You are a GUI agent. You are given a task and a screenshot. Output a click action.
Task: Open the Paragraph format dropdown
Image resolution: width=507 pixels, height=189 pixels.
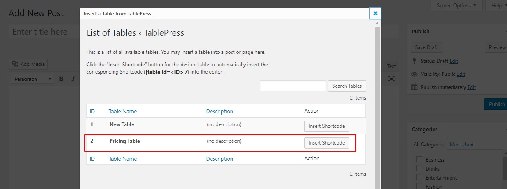point(32,79)
